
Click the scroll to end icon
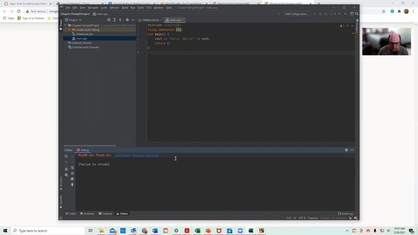[72, 173]
